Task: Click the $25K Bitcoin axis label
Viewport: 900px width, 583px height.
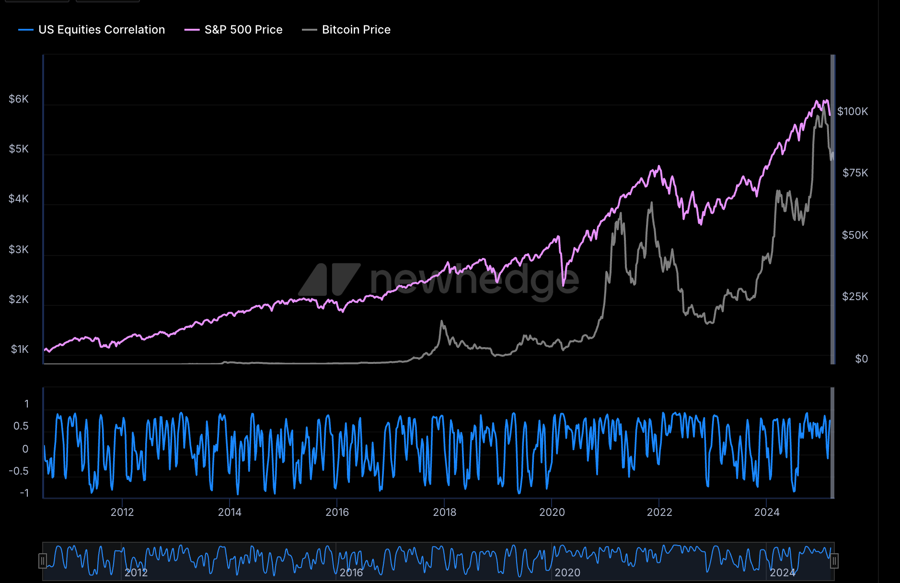Action: click(855, 296)
